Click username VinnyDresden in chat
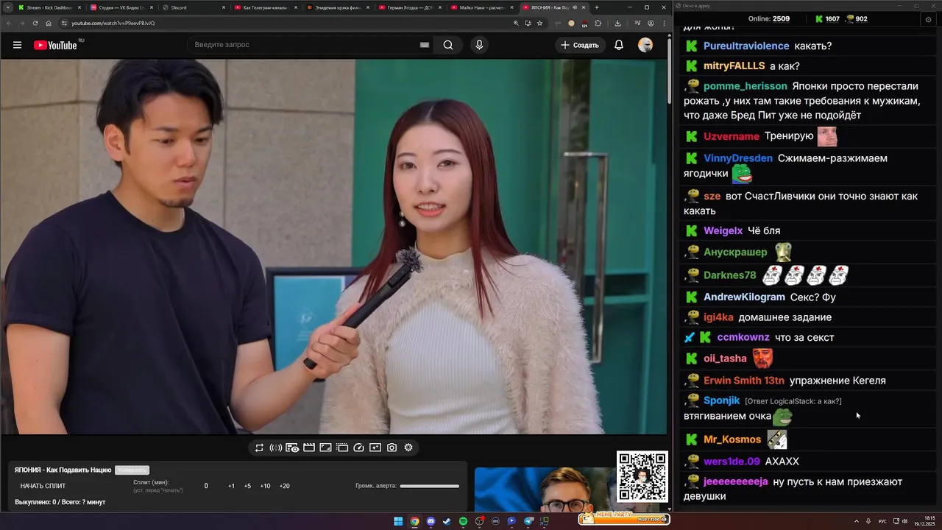942x530 pixels. click(x=738, y=158)
